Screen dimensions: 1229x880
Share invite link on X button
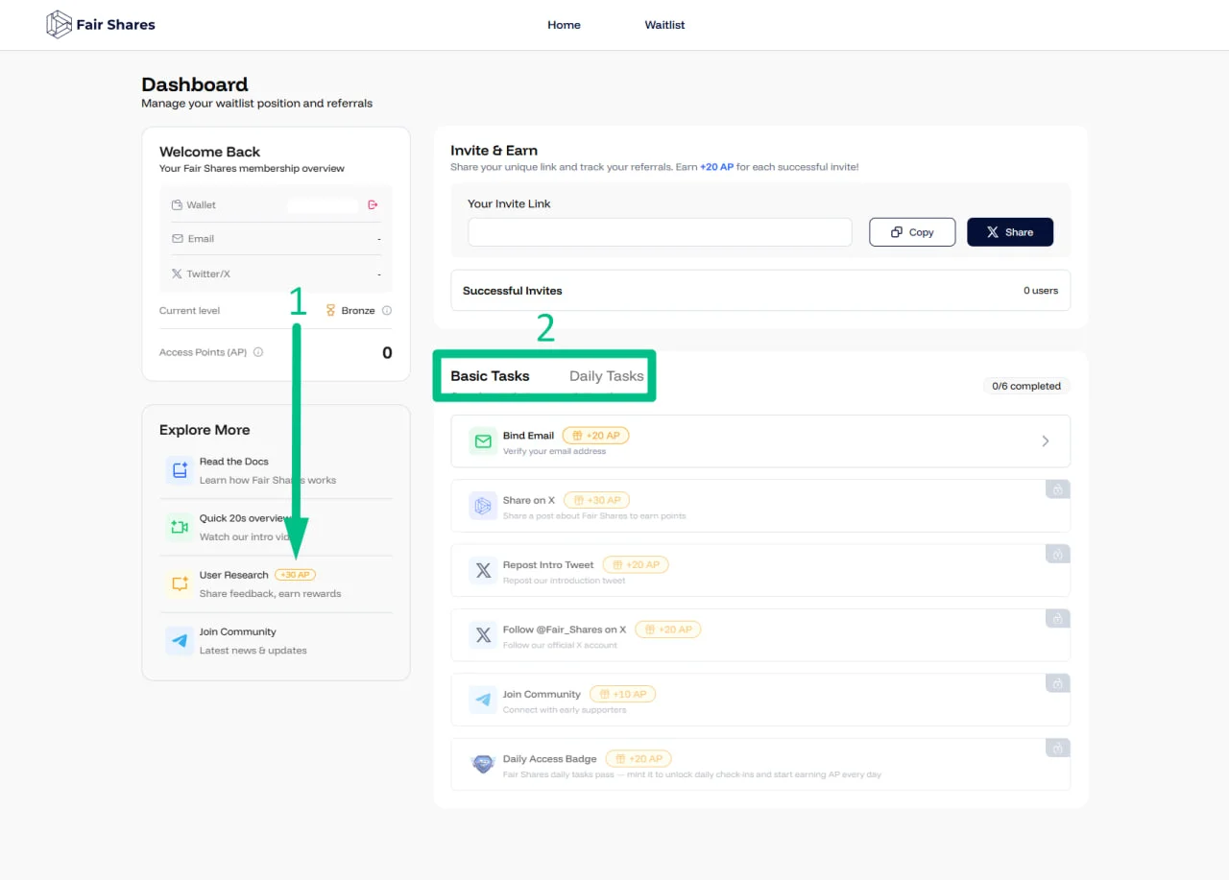1010,232
